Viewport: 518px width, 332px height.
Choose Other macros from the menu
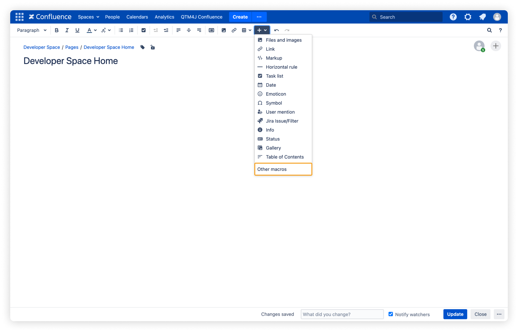pos(283,169)
